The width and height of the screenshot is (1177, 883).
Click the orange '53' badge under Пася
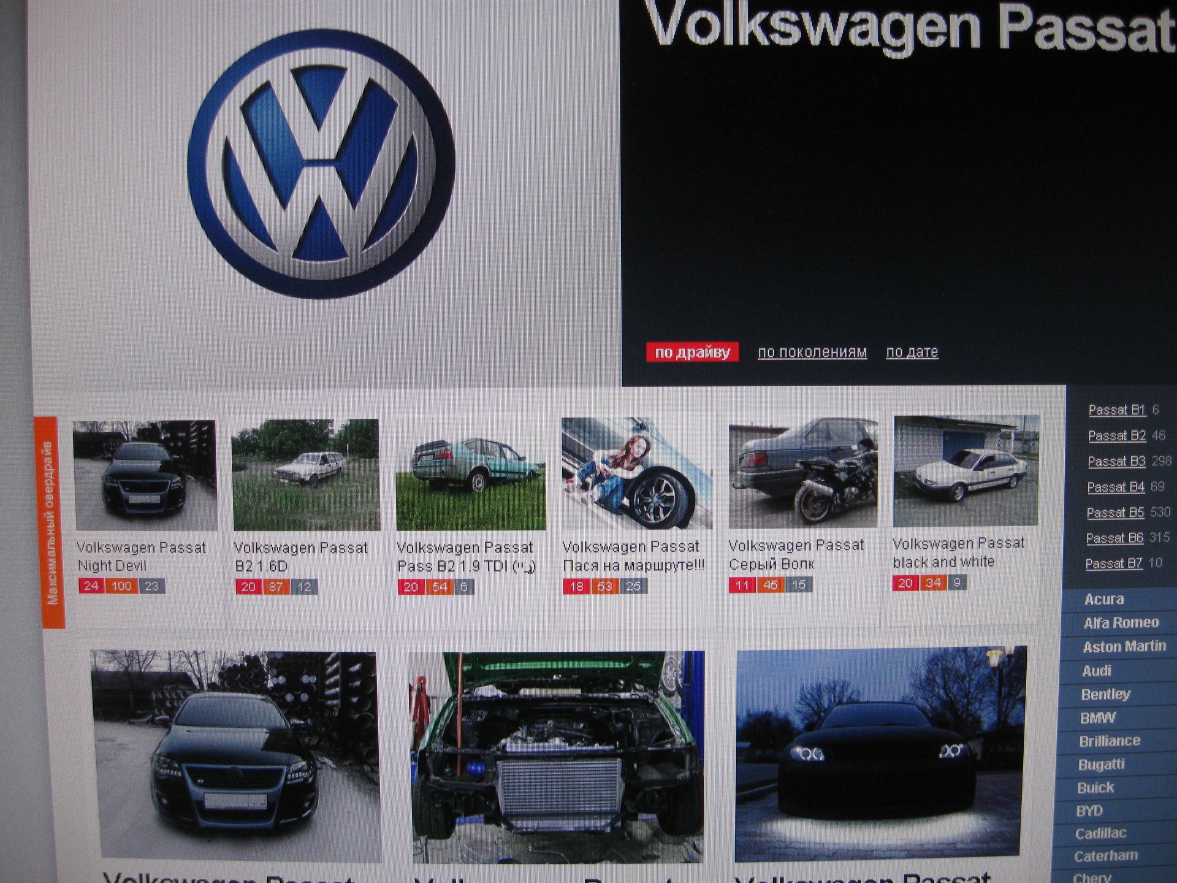click(x=604, y=586)
